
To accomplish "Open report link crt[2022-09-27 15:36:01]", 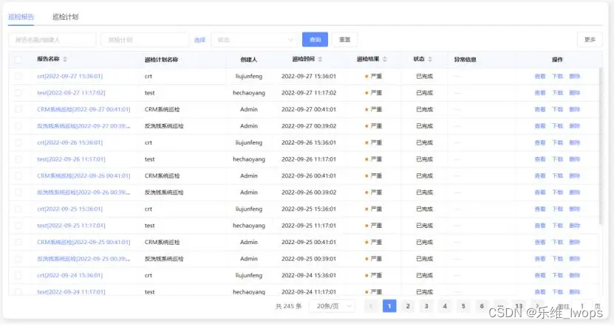I will coord(69,76).
